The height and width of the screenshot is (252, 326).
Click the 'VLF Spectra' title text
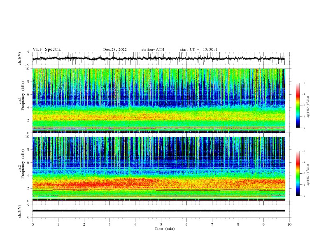[47, 49]
